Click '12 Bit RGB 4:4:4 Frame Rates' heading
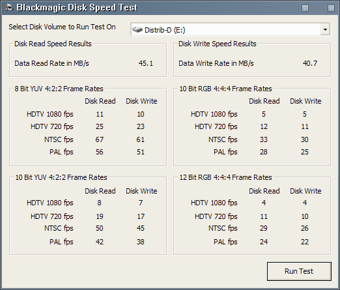Image resolution: width=340 pixels, height=290 pixels. pyautogui.click(x=225, y=177)
